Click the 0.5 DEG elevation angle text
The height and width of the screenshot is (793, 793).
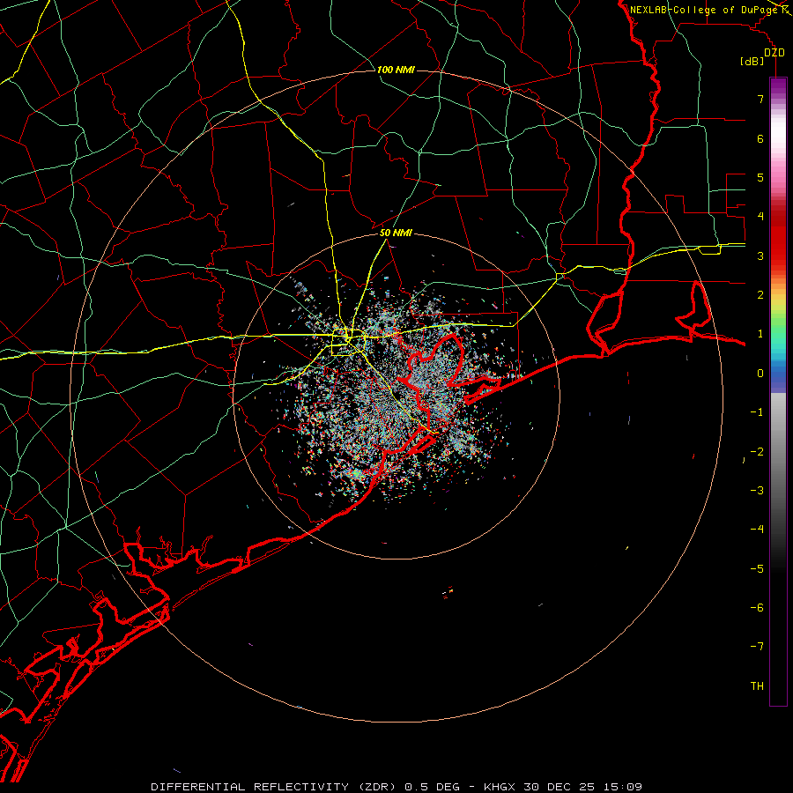pyautogui.click(x=432, y=787)
